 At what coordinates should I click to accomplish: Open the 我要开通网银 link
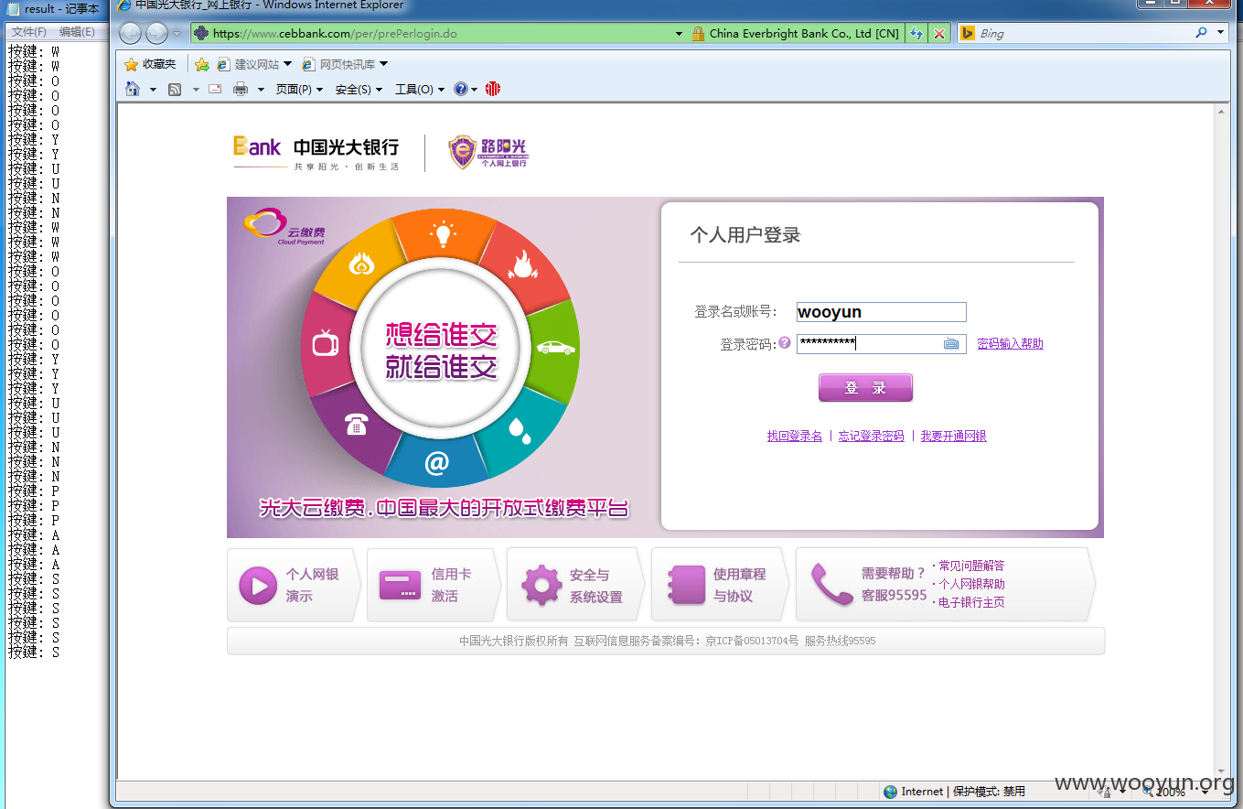(953, 437)
